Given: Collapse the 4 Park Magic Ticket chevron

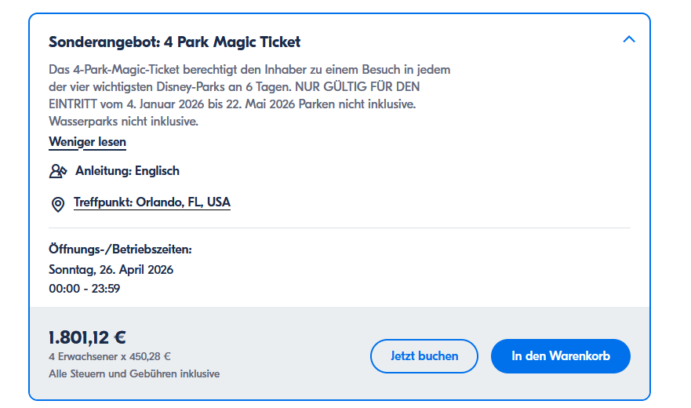Looking at the screenshot, I should point(628,39).
